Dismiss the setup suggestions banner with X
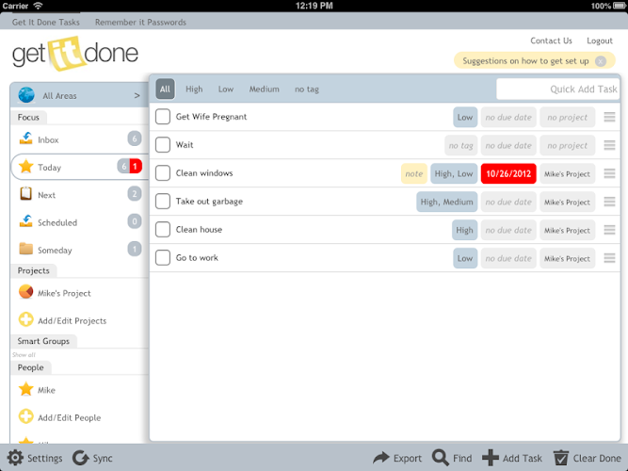The height and width of the screenshot is (471, 628). pyautogui.click(x=600, y=61)
